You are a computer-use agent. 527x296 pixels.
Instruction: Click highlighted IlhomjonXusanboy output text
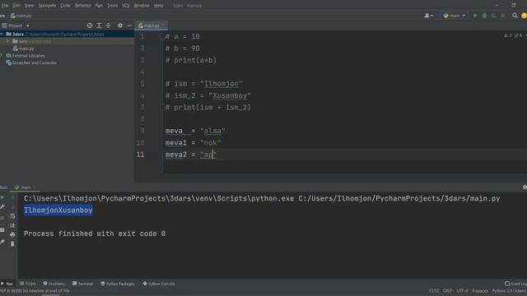[58, 210]
